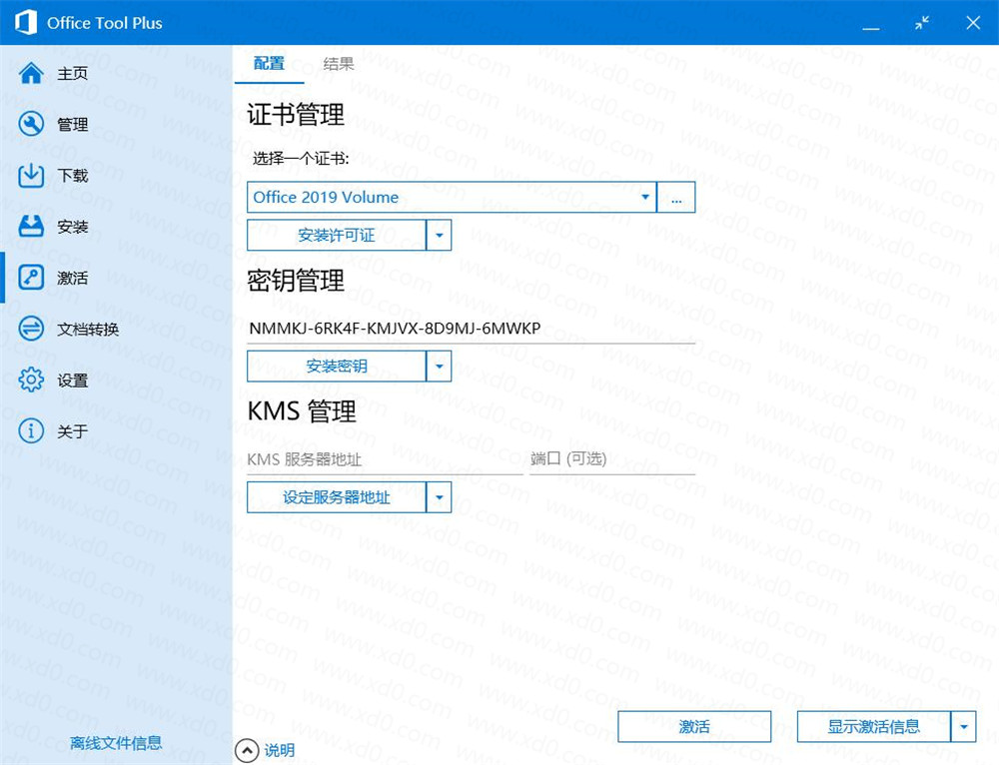
Task: Click the 激活 button at bottom
Action: point(694,727)
